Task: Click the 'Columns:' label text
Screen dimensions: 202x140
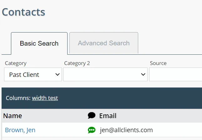Action: pos(18,98)
